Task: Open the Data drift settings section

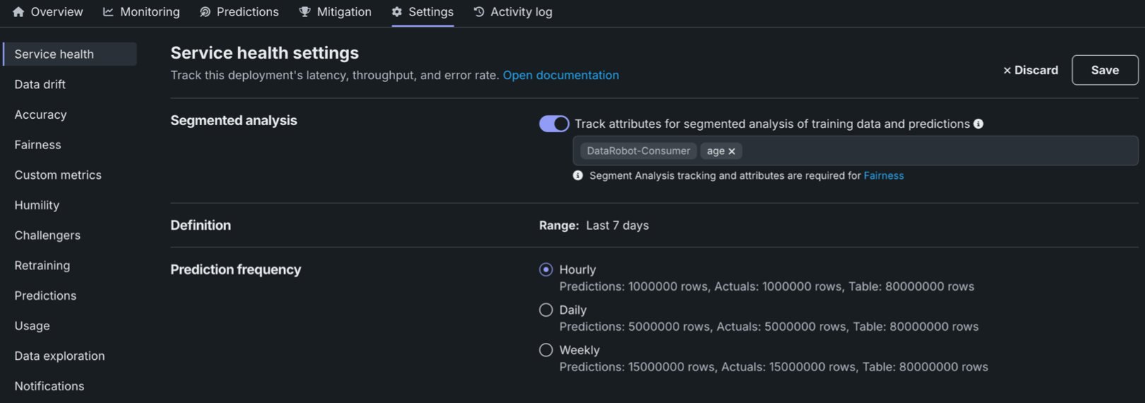Action: [40, 84]
